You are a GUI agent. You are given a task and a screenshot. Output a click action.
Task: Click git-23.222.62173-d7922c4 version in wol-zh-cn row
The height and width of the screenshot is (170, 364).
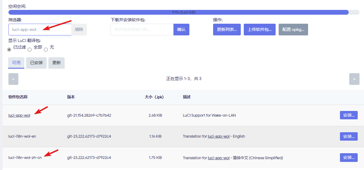pos(89,158)
